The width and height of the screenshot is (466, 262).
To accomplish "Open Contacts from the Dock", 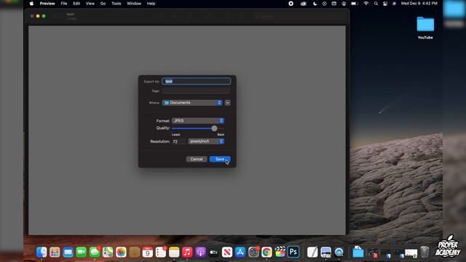I will pyautogui.click(x=134, y=253).
